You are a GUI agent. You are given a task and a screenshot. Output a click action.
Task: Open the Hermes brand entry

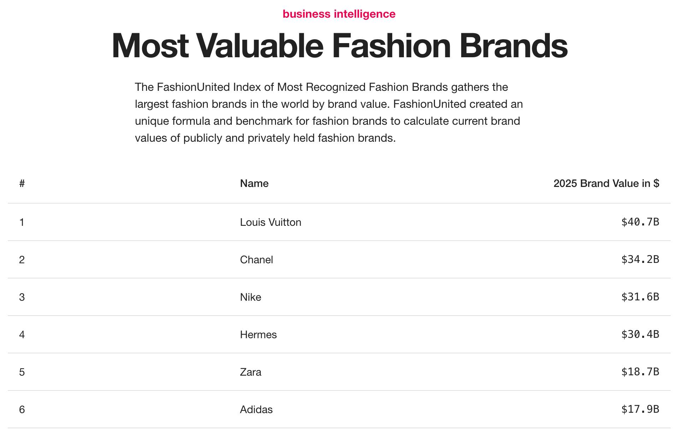point(258,335)
